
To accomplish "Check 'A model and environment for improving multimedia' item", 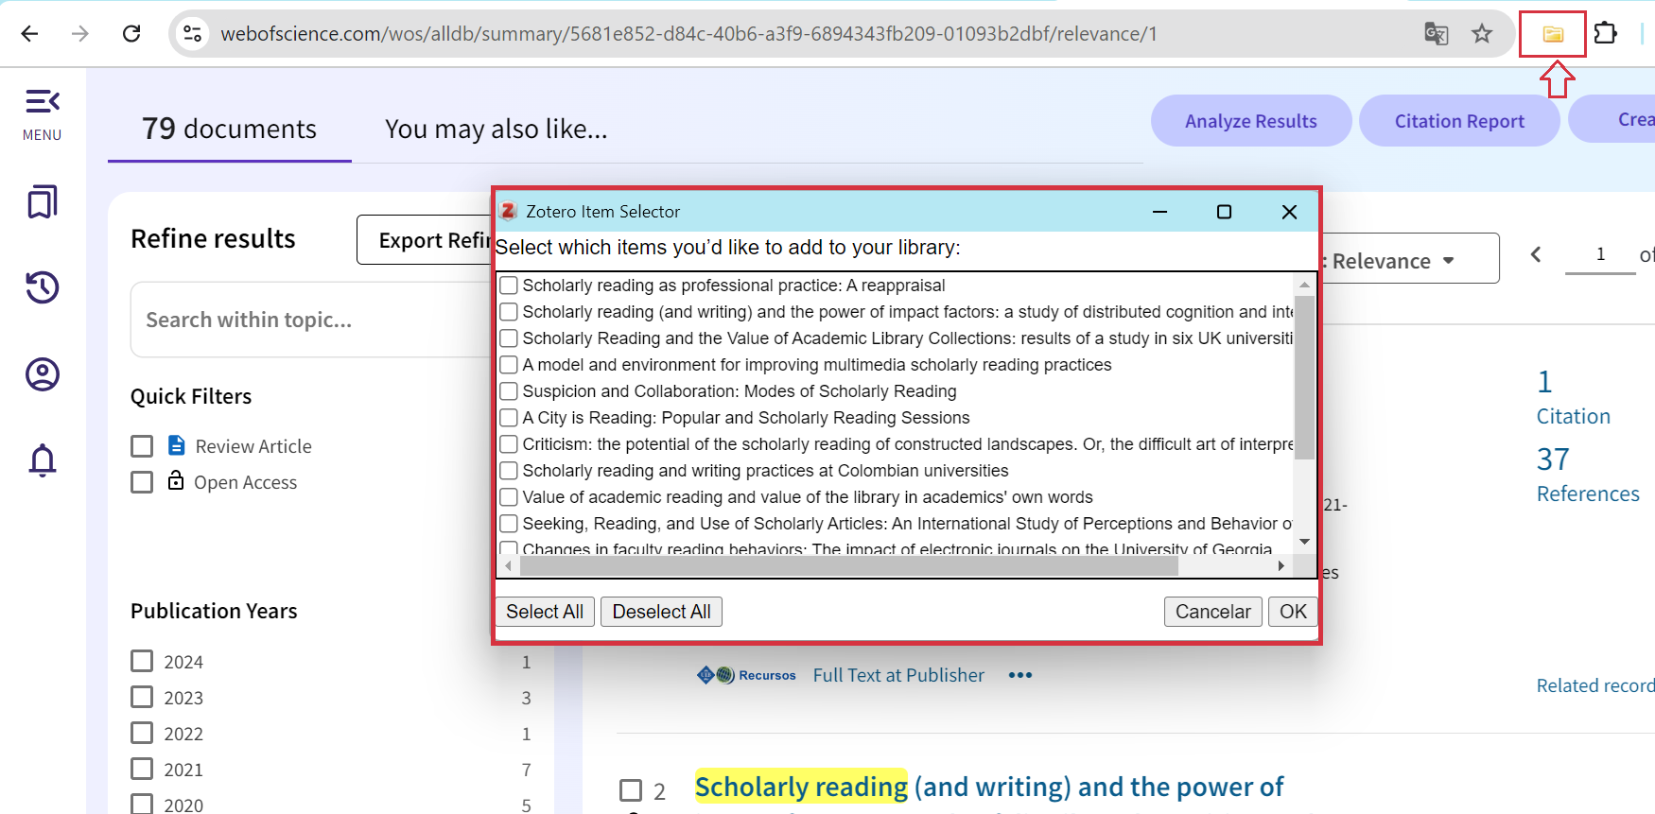I will tap(509, 365).
